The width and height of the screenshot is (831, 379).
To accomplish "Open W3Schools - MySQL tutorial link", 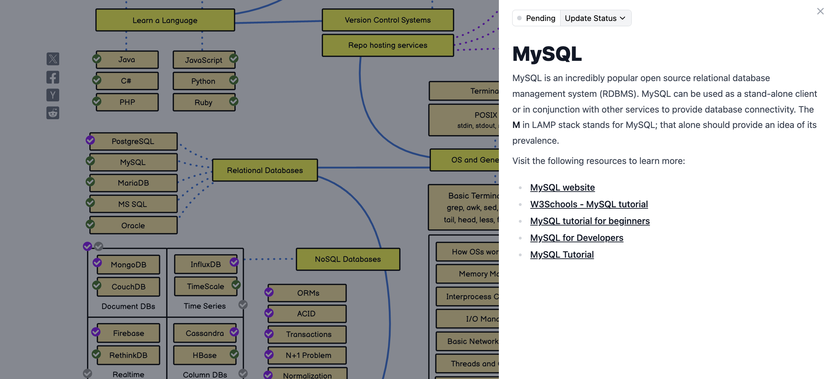I will (x=589, y=204).
